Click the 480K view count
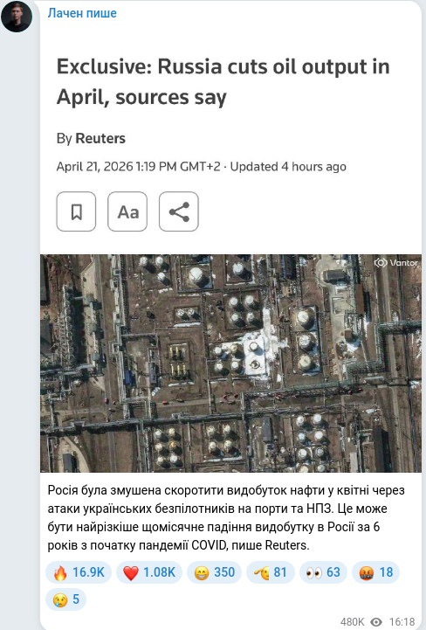426x630 pixels. point(352,622)
